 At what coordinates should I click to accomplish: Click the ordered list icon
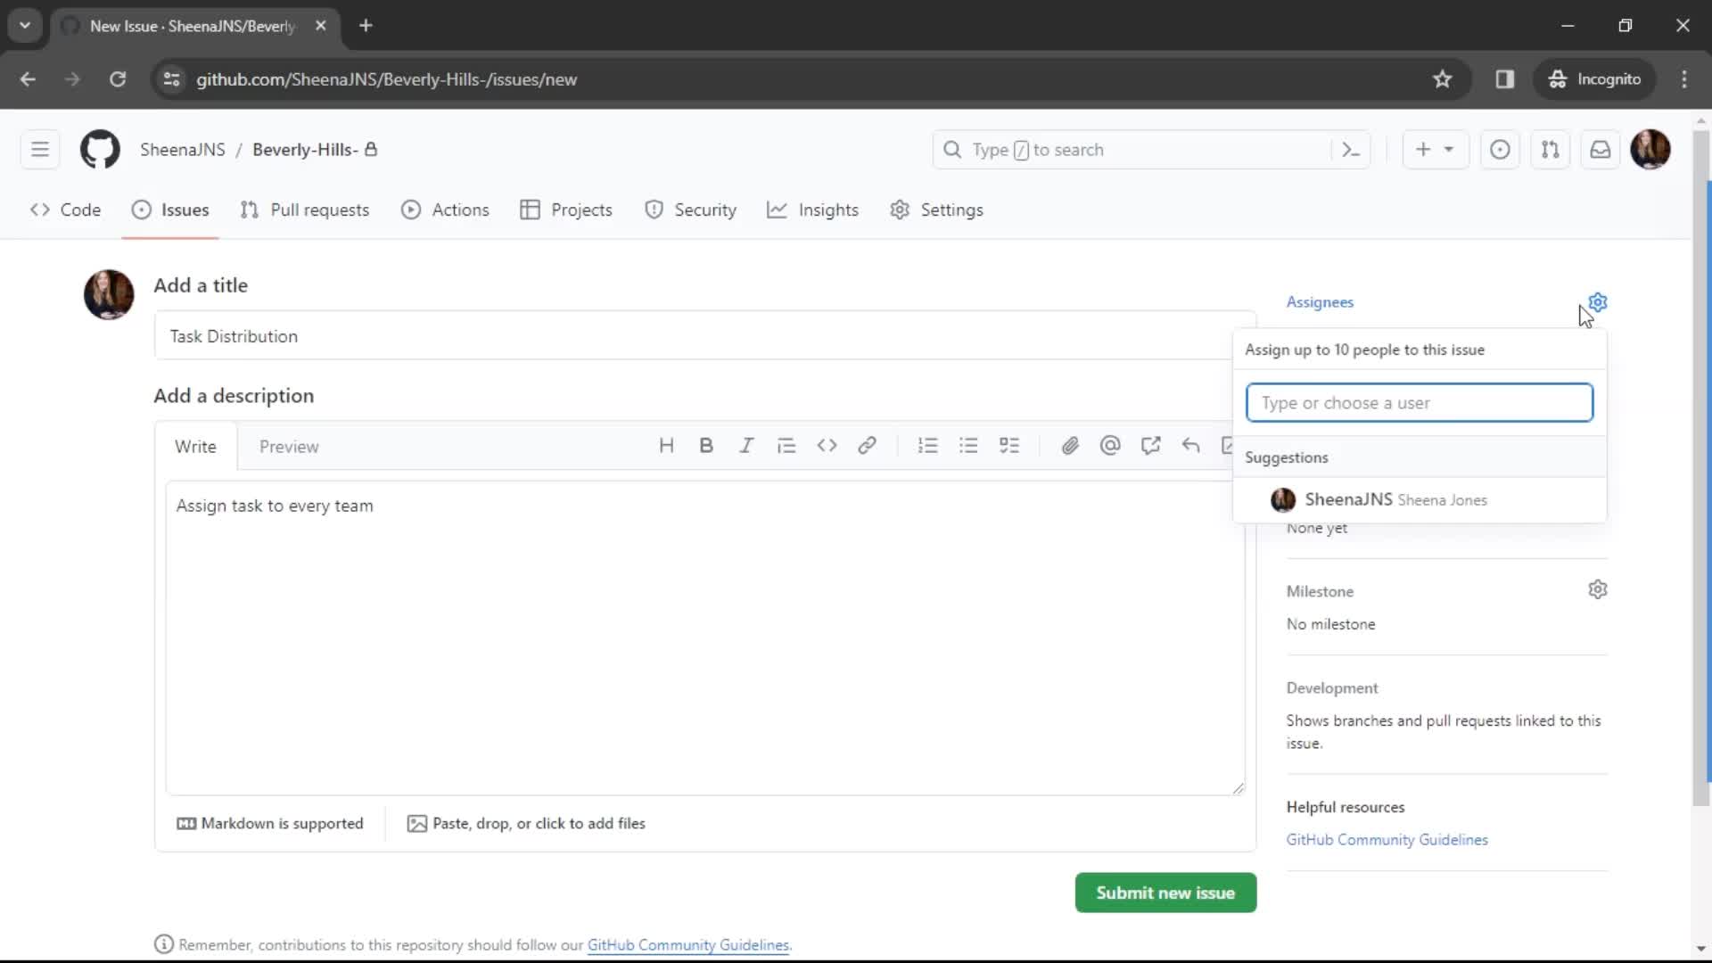tap(927, 444)
